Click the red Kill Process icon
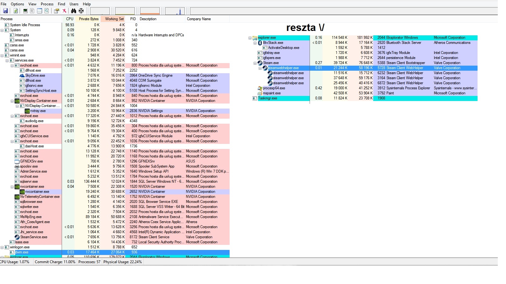Screen dimensions: 506x284 point(65,11)
